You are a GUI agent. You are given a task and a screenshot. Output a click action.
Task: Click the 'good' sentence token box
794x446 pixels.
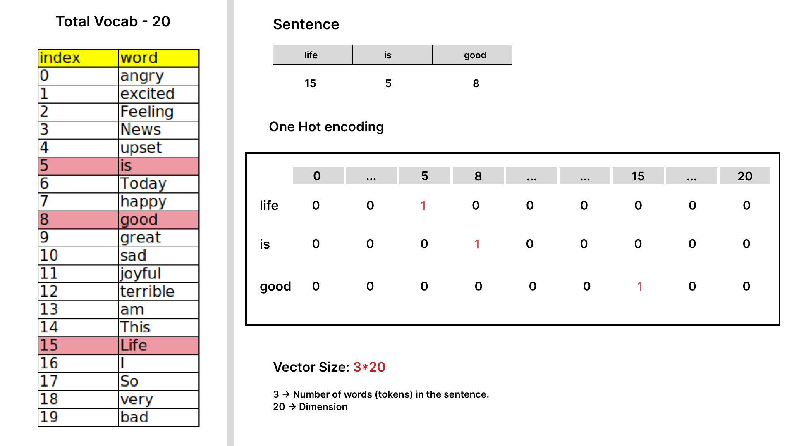point(472,55)
